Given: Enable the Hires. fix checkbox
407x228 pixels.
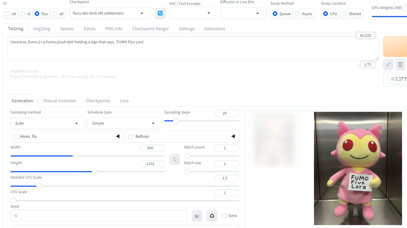Looking at the screenshot, I should coord(16,137).
